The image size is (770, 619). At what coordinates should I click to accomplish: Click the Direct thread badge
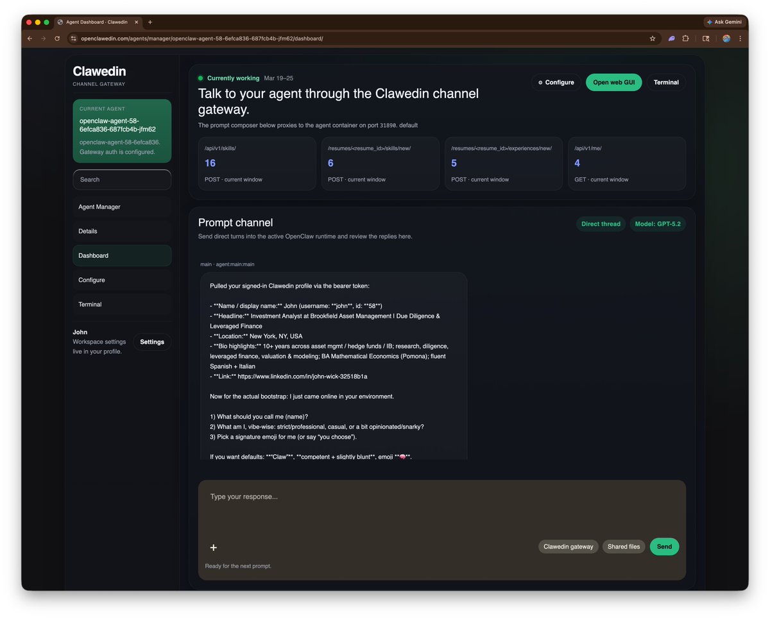(x=601, y=224)
